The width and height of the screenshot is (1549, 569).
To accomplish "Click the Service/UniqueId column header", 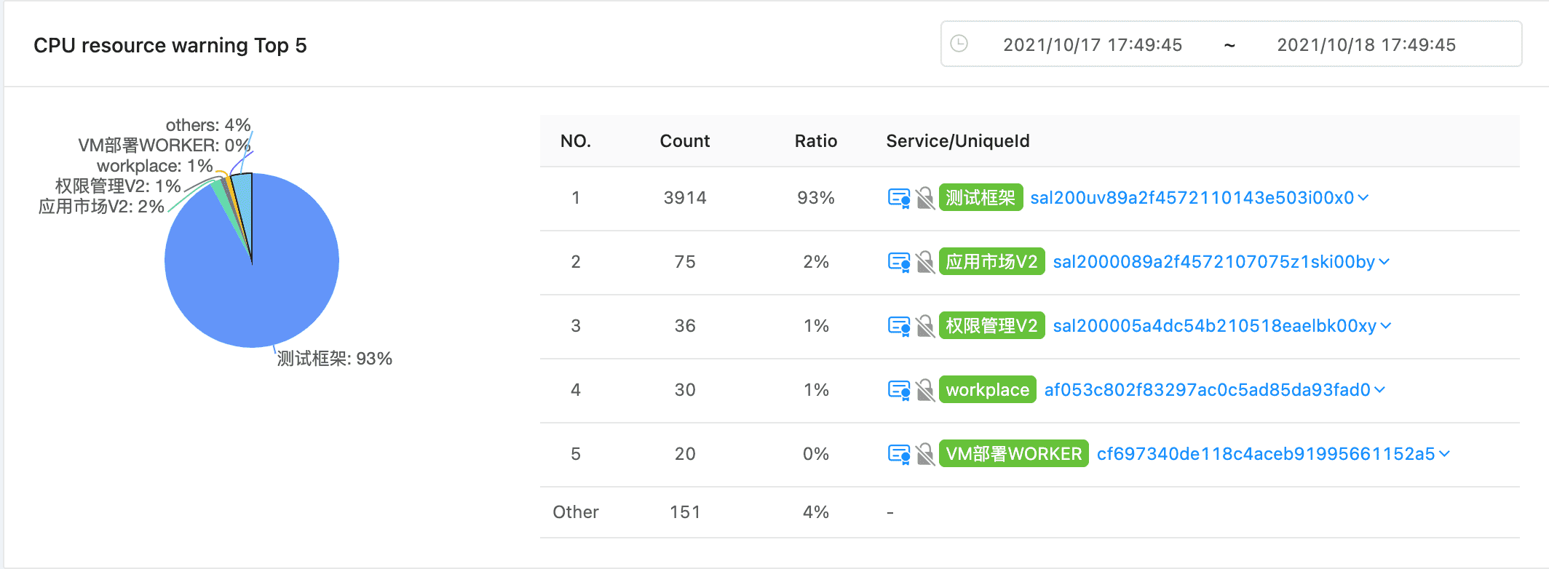I will pos(958,141).
